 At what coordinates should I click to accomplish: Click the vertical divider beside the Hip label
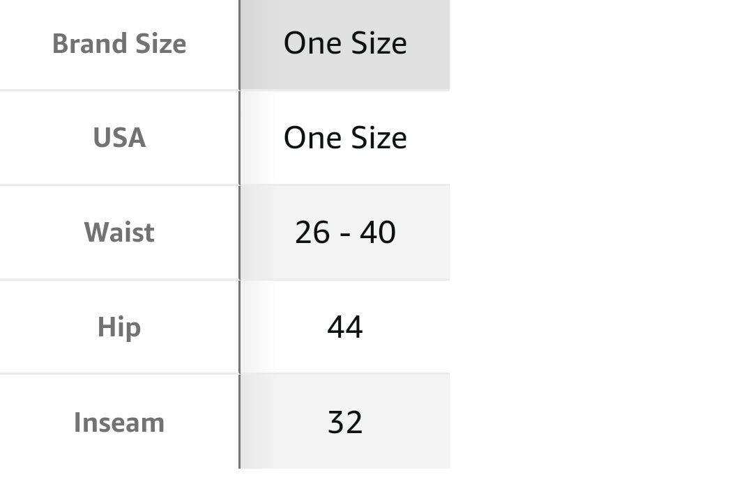coord(240,327)
